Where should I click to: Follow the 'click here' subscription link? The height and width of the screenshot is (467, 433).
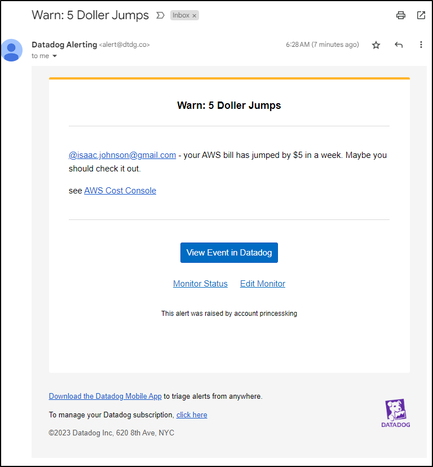point(192,415)
